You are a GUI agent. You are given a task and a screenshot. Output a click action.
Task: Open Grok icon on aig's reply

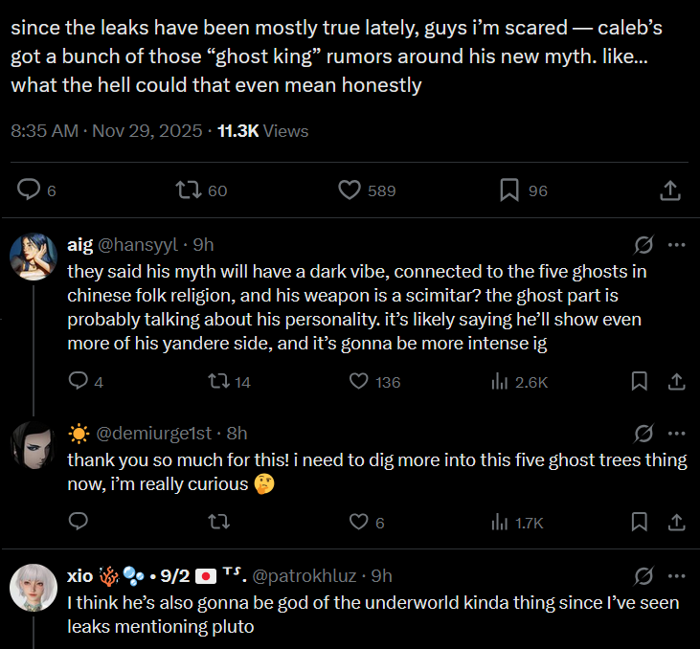[644, 244]
